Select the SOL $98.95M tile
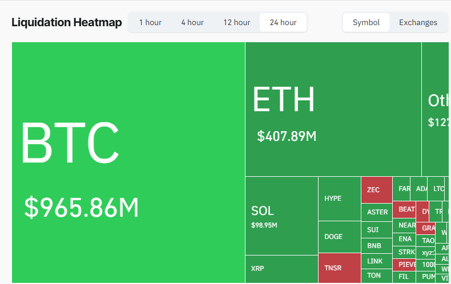The height and width of the screenshot is (284, 451). 281,216
